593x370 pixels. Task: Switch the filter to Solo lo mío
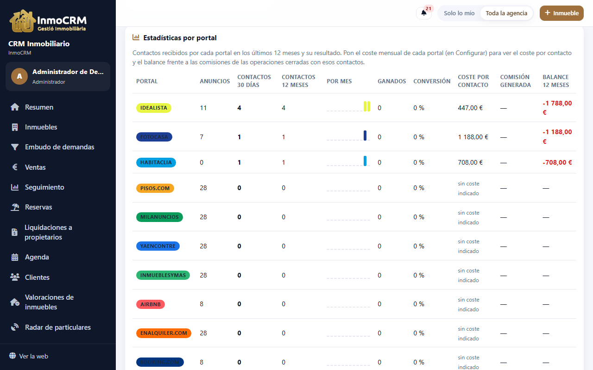[x=459, y=13]
